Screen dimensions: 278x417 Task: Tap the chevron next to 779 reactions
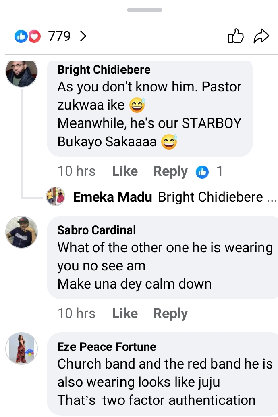coord(83,36)
